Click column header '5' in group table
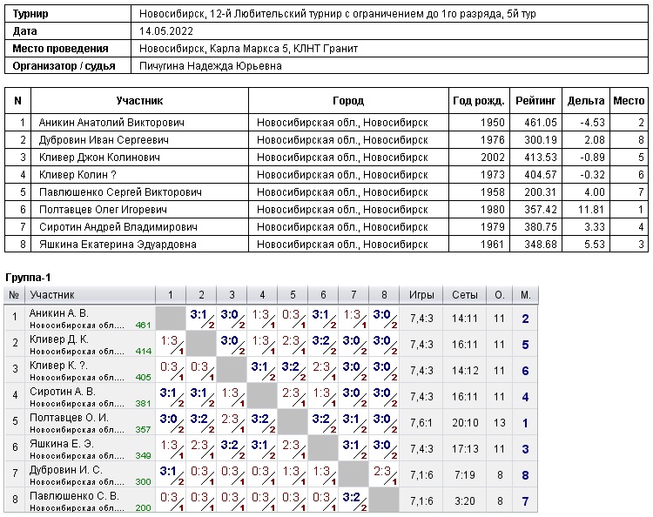Screen dimensions: 653x517 293,295
